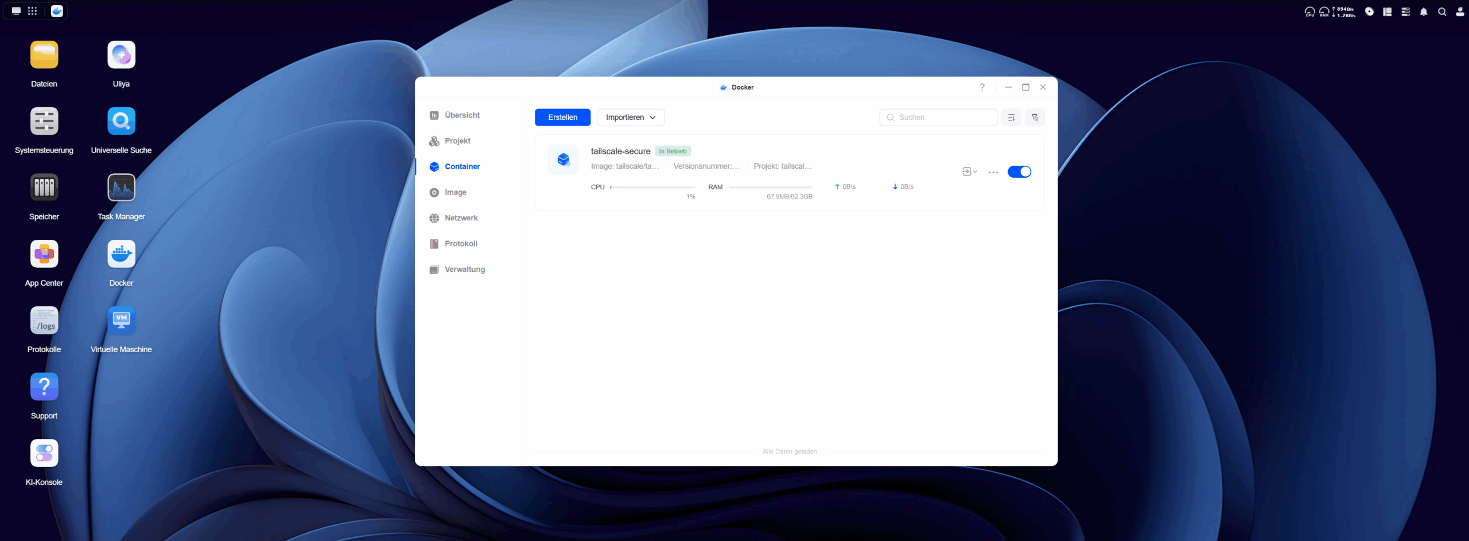Open the three-dot more options menu
1469x541 pixels.
point(993,172)
